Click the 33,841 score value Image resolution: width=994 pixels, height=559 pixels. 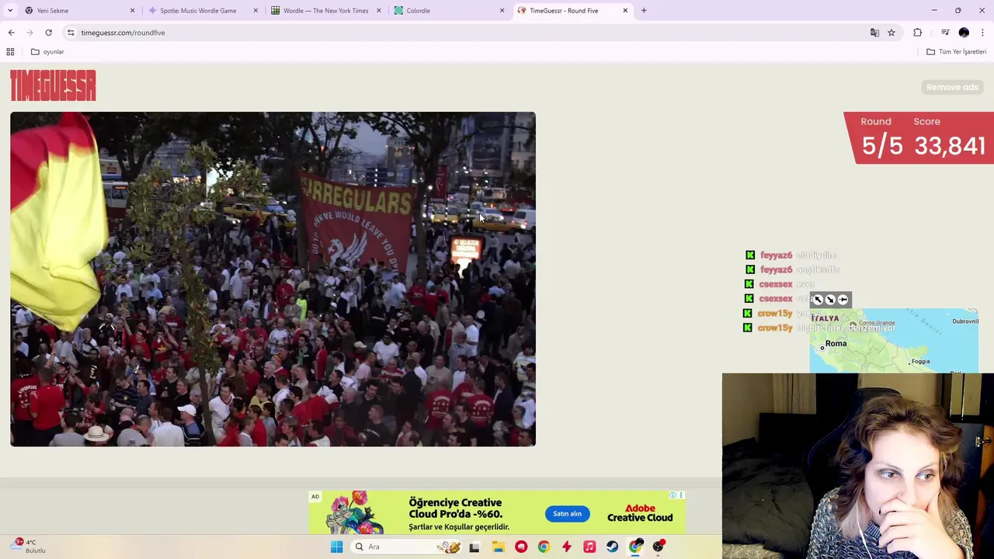pos(949,146)
